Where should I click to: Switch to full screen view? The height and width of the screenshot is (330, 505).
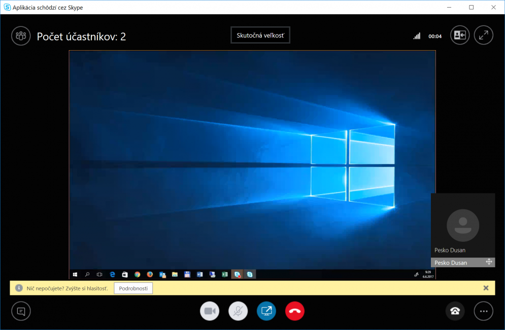[x=483, y=35]
